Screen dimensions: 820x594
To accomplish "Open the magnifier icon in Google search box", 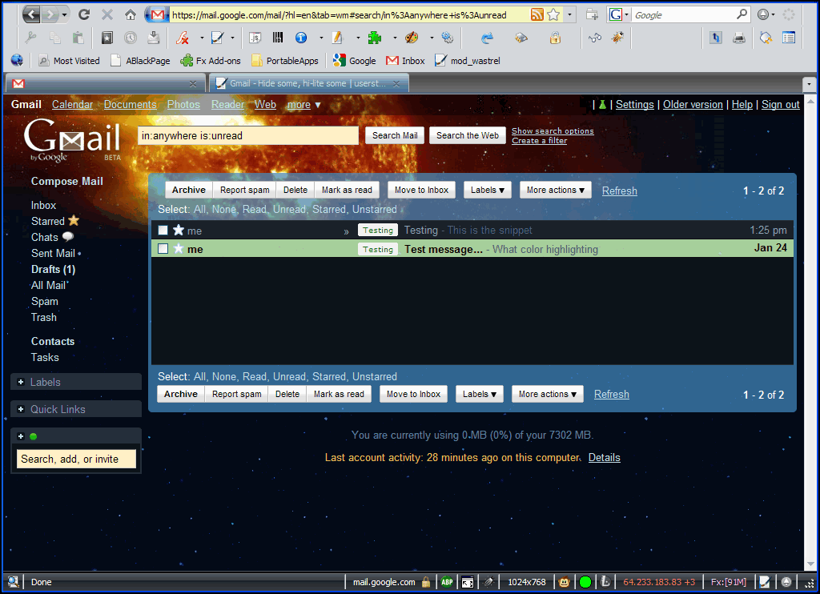I will 742,14.
